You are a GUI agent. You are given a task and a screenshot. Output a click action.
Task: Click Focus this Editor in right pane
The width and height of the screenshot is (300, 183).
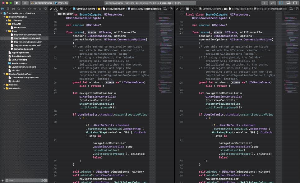(x=181, y=9)
